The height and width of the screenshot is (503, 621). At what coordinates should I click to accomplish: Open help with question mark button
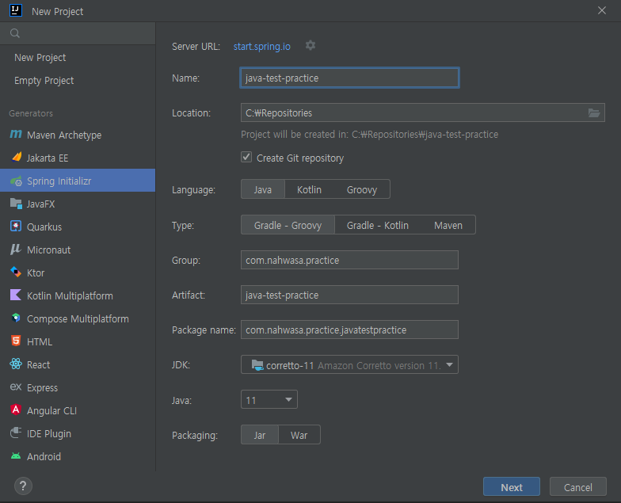tap(23, 486)
